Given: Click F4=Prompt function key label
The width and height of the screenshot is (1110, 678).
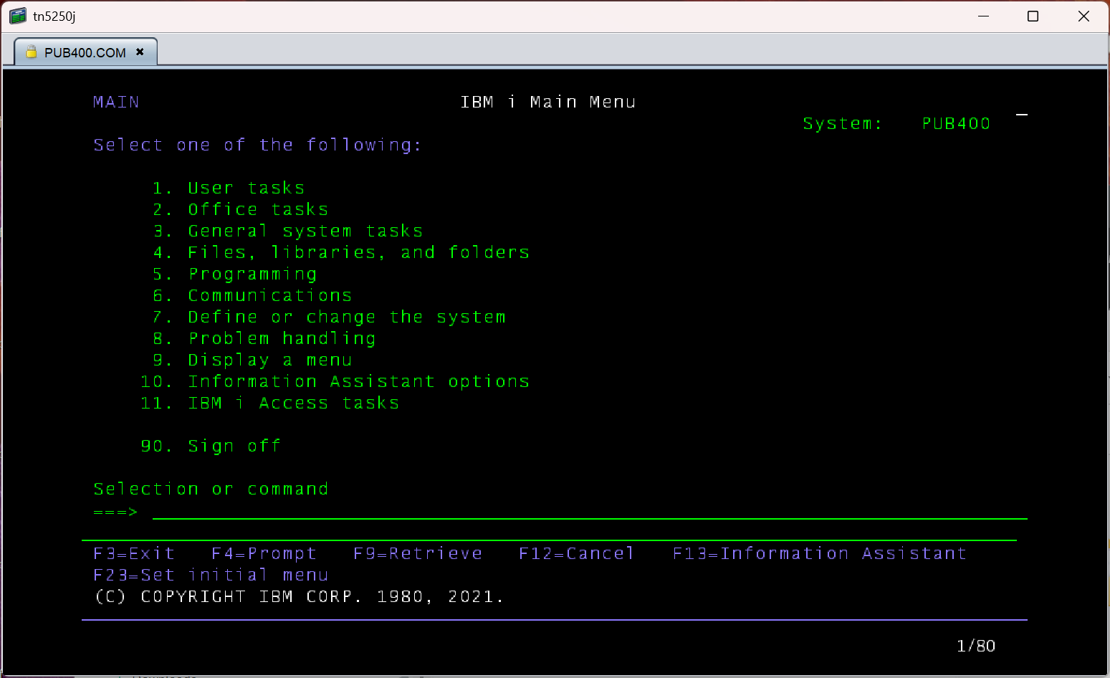Looking at the screenshot, I should pyautogui.click(x=264, y=553).
